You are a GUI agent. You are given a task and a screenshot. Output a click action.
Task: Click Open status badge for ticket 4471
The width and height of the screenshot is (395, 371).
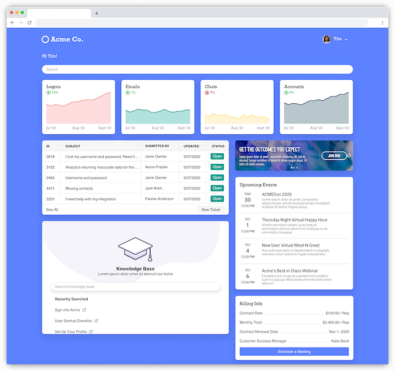tap(217, 188)
